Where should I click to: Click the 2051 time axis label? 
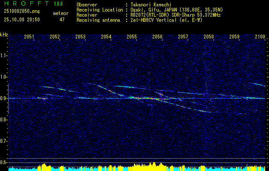coord(29,36)
